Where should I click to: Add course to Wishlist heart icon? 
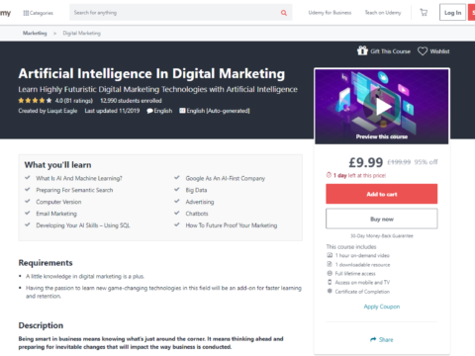[x=423, y=51]
